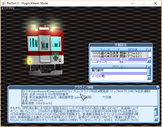
Task: Click 閉鎖(デフォルト) value in first row
Action: coord(131,53)
